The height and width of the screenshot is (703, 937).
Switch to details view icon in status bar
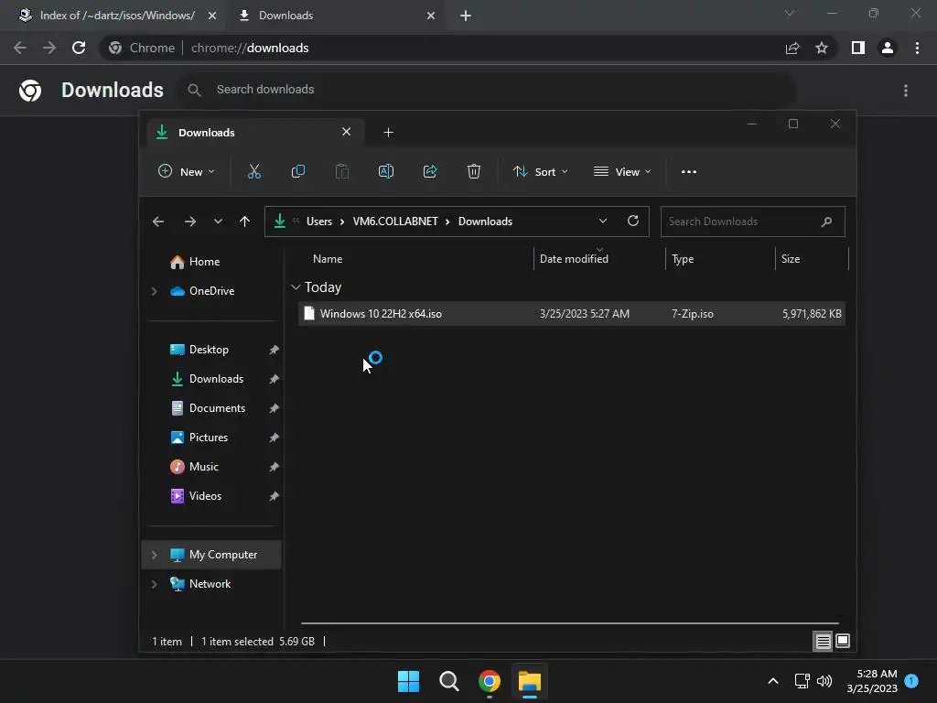click(823, 642)
